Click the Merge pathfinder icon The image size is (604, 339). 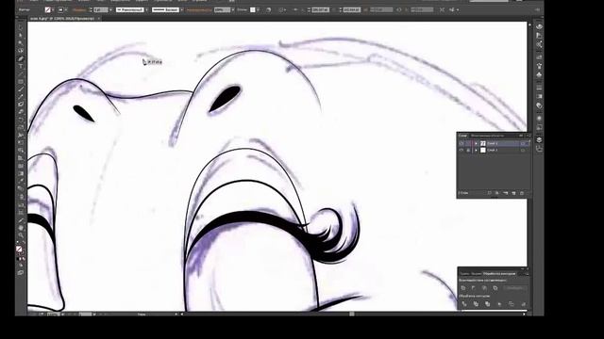pyautogui.click(x=488, y=304)
